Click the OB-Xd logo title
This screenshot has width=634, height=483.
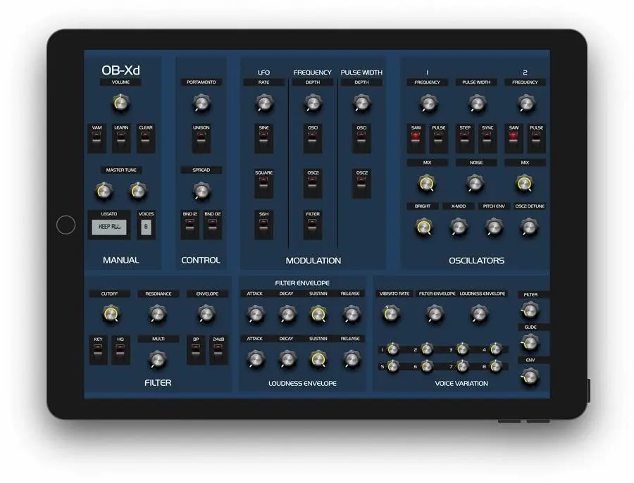click(x=120, y=70)
